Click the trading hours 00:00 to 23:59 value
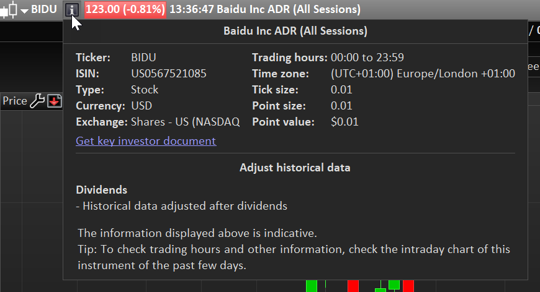 pos(367,58)
